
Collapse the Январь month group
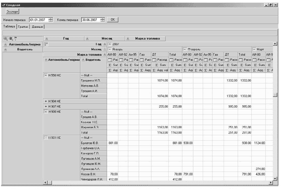110,49
